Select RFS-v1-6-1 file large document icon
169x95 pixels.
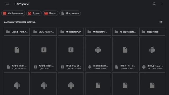(x=125, y=50)
